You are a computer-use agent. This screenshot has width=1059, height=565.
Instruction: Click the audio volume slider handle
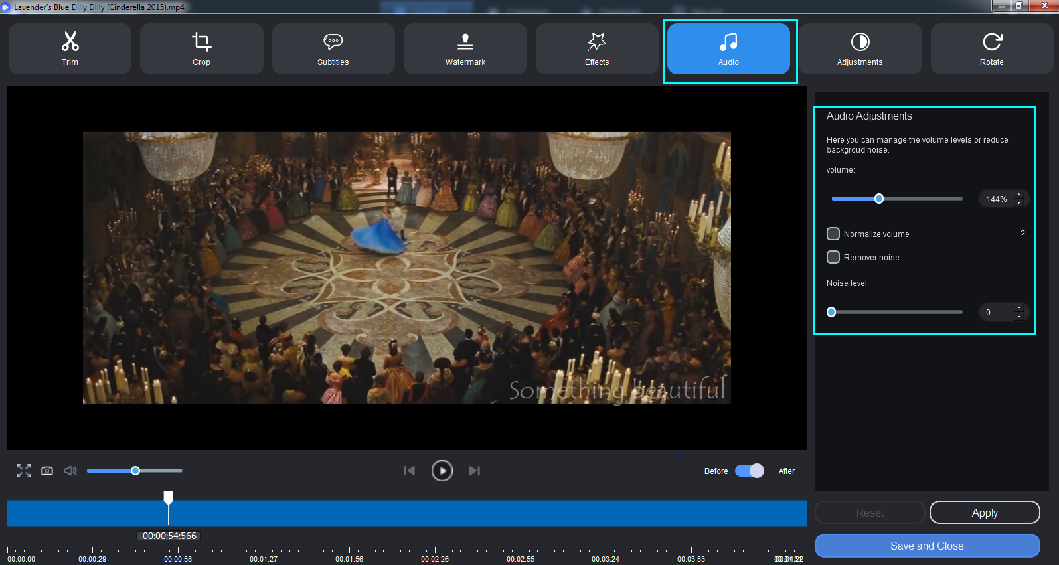879,199
